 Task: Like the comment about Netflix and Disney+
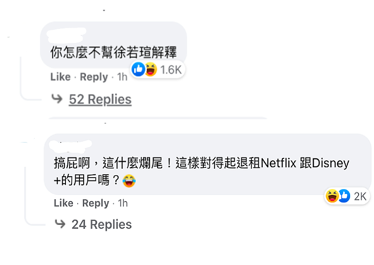pyautogui.click(x=64, y=203)
